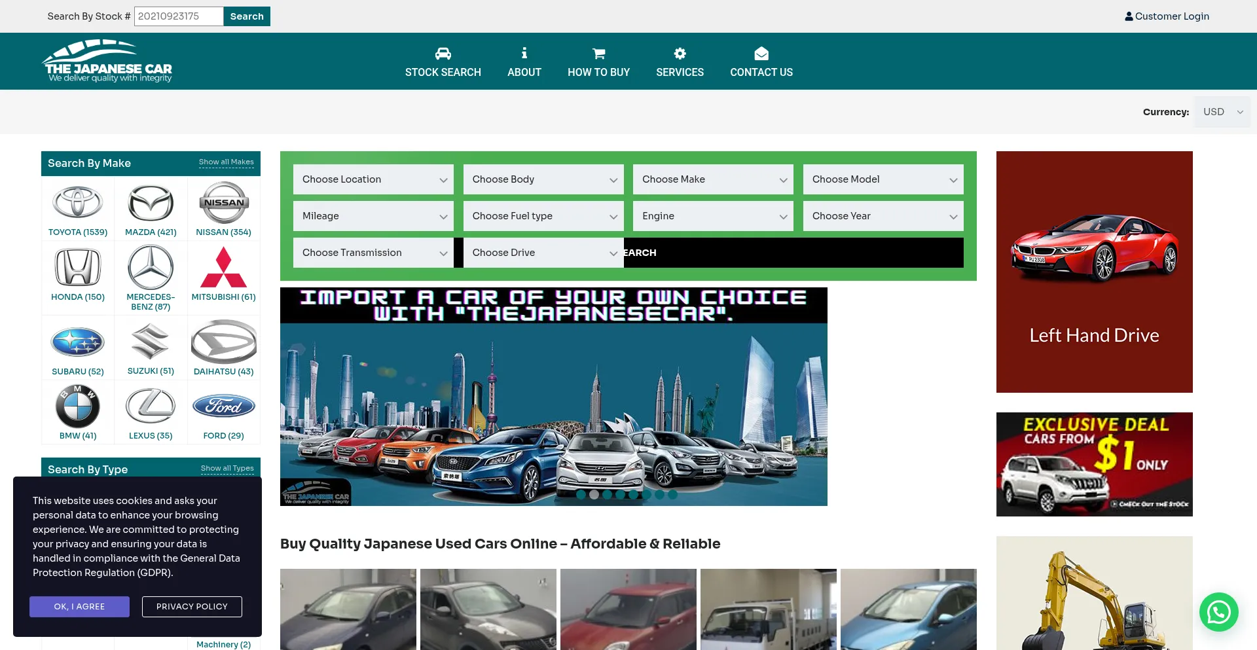This screenshot has height=650, width=1257.
Task: Click the Toyota logo icon
Action: pos(78,202)
